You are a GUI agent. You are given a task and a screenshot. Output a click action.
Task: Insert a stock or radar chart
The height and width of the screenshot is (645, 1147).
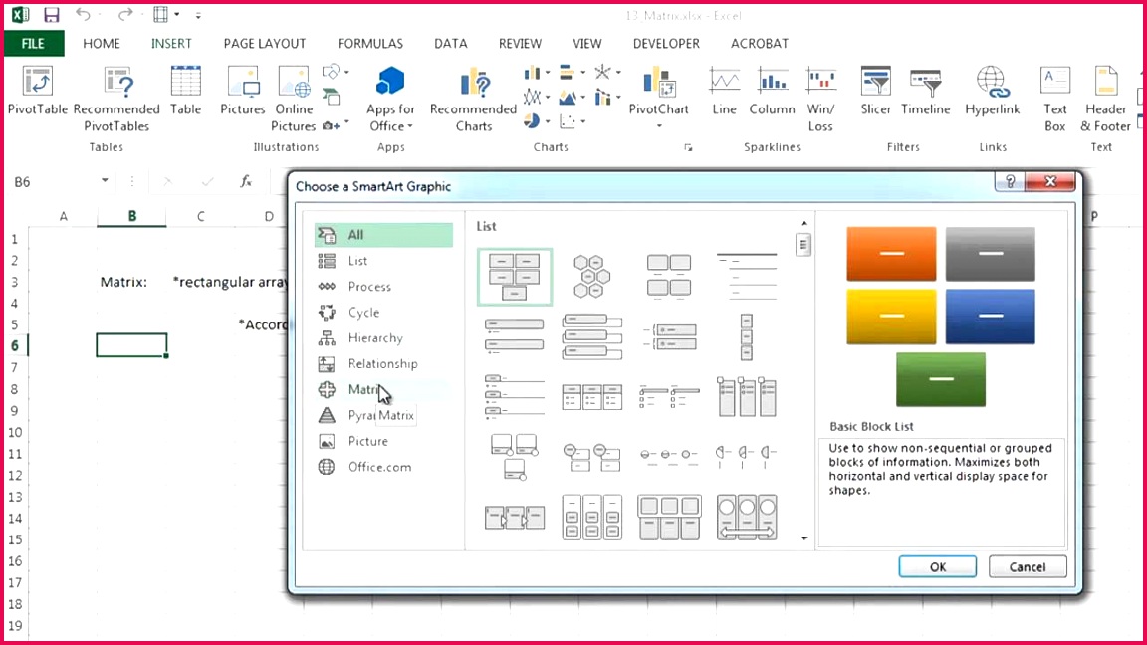(x=602, y=72)
